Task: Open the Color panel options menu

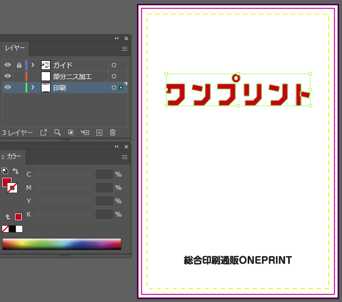Action: click(x=125, y=157)
